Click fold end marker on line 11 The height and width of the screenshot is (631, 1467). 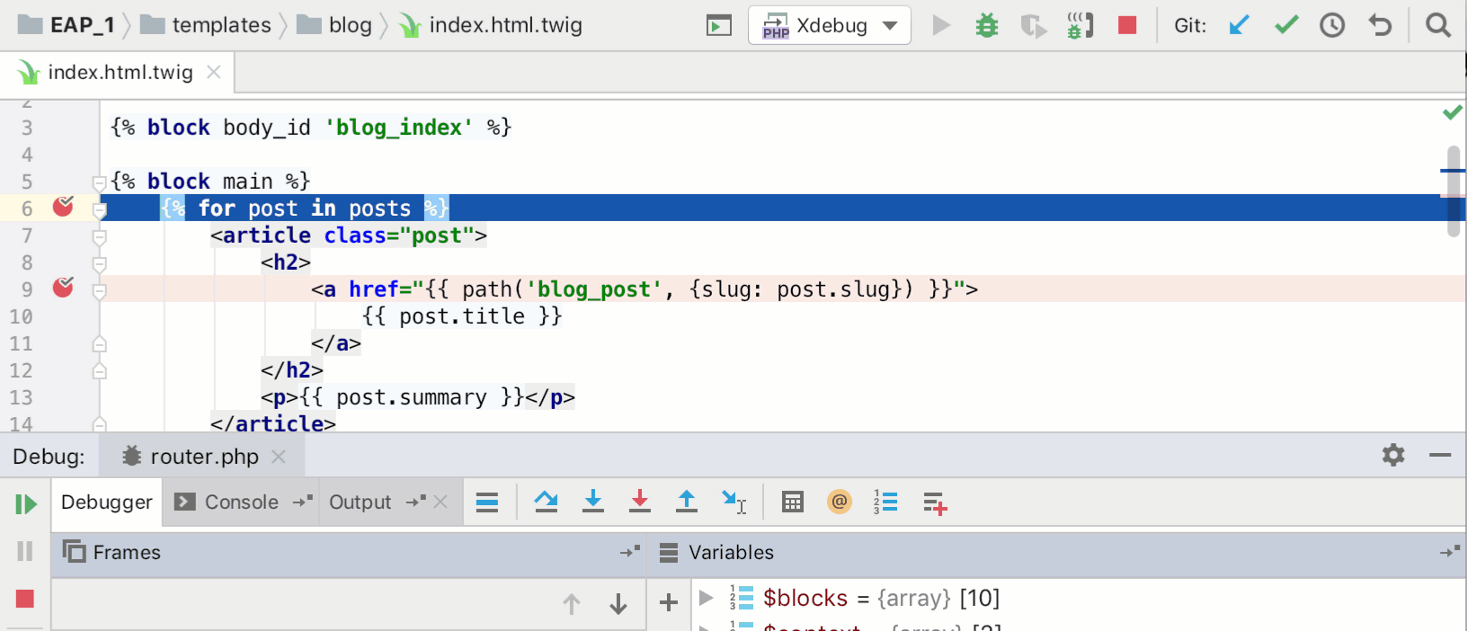100,343
